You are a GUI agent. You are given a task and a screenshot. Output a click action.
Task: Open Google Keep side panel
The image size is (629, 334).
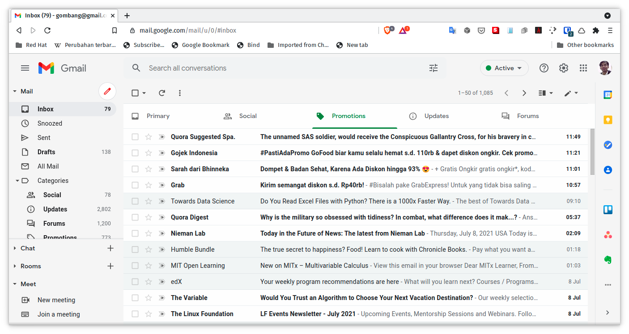click(x=608, y=120)
